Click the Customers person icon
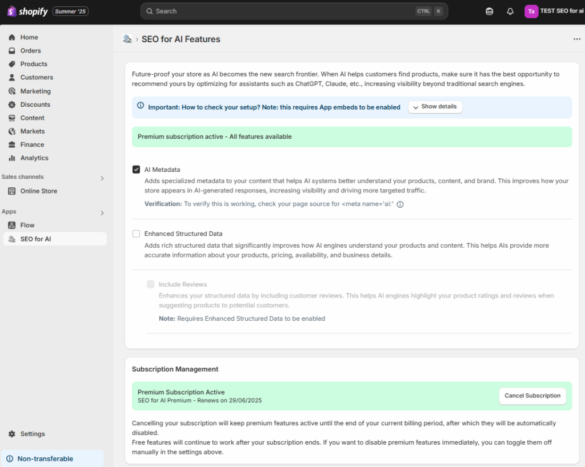This screenshot has width=585, height=467. [x=12, y=78]
